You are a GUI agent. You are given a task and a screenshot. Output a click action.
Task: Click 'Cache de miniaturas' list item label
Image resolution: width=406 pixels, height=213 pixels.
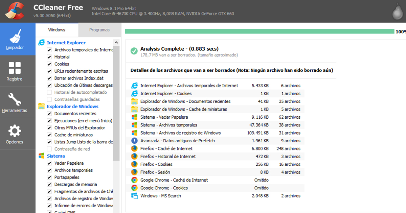tap(73, 135)
